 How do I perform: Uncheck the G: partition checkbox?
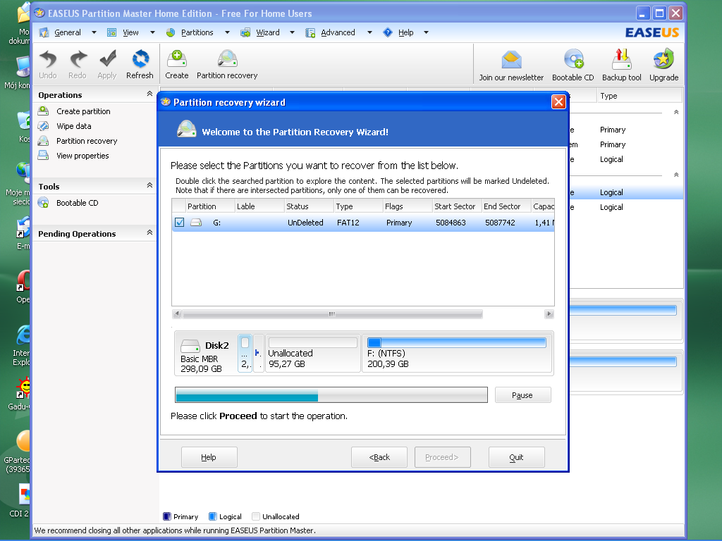coord(180,223)
